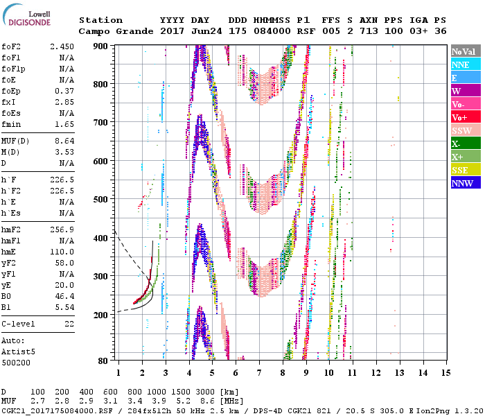Click the day-of-year value 175
The width and height of the screenshot is (485, 416).
click(x=238, y=31)
